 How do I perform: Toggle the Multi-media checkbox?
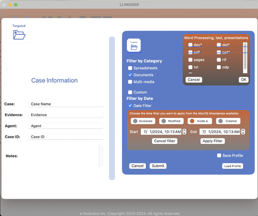coord(130,82)
